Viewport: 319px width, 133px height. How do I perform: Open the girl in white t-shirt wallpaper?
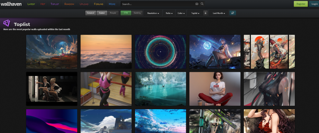pyautogui.click(x=215, y=89)
